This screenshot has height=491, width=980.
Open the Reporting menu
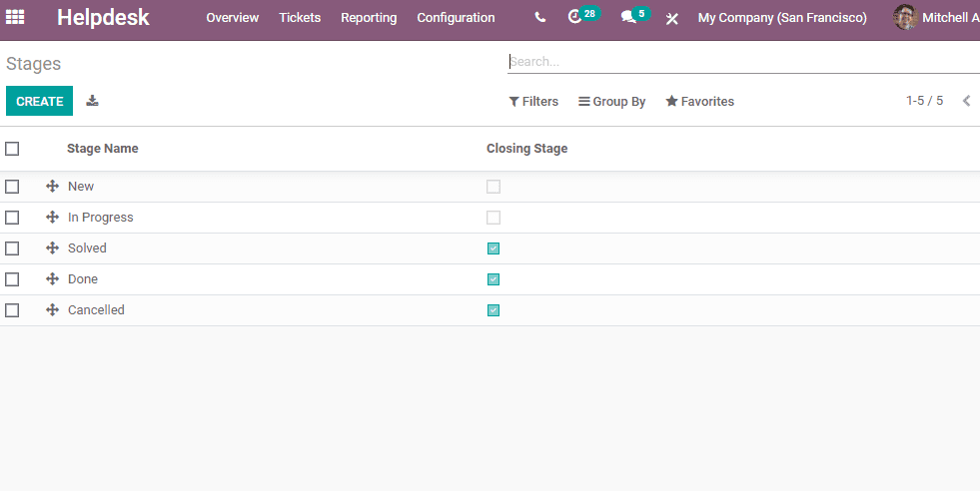(x=369, y=18)
